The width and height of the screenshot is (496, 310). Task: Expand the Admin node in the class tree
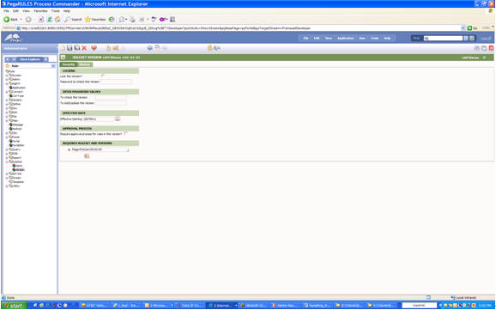tap(7, 80)
